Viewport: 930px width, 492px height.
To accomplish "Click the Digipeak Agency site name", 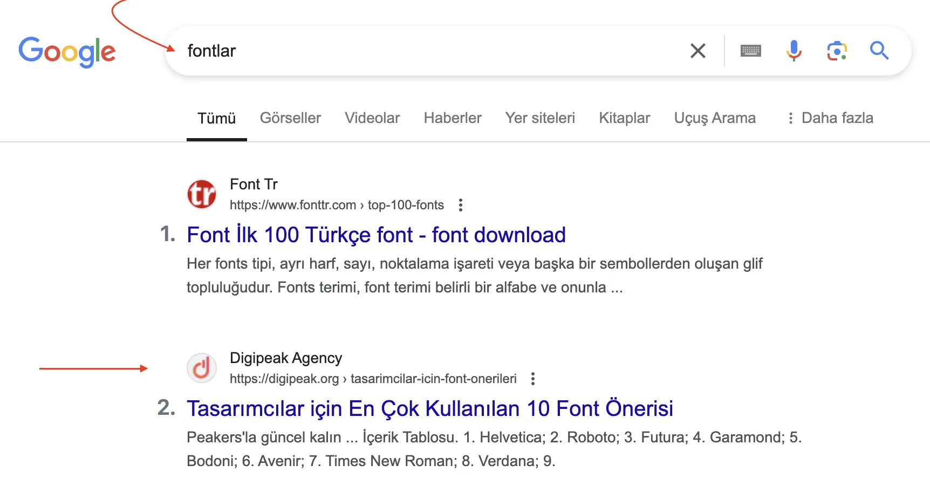I will [x=286, y=358].
